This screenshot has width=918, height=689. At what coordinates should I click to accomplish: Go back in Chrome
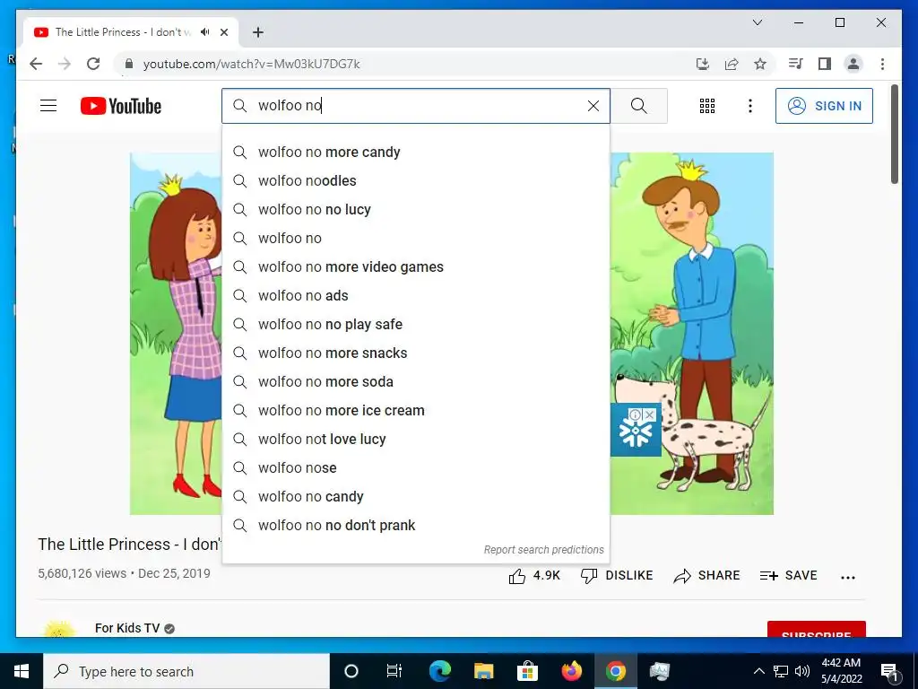click(36, 64)
